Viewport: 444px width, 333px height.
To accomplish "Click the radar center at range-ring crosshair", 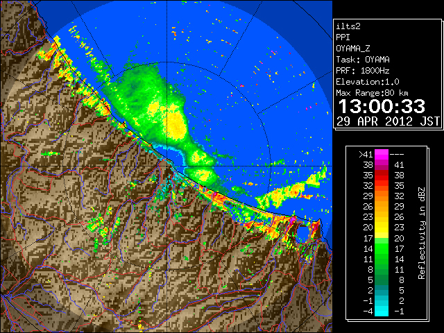I will pos(166,166).
